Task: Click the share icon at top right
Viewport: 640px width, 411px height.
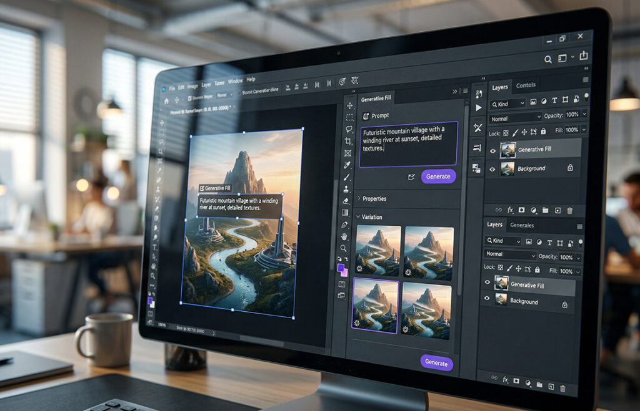Action: click(583, 57)
